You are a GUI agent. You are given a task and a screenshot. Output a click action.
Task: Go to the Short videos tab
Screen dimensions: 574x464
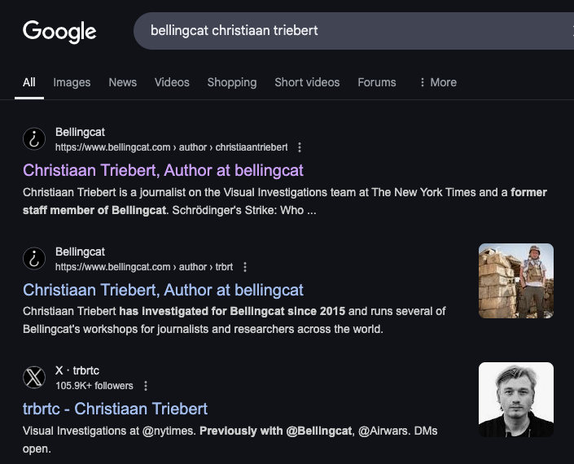307,82
